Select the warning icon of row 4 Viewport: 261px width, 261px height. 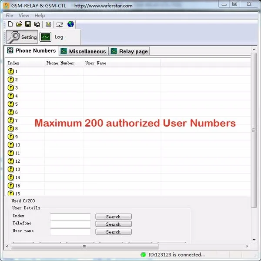tap(10, 96)
